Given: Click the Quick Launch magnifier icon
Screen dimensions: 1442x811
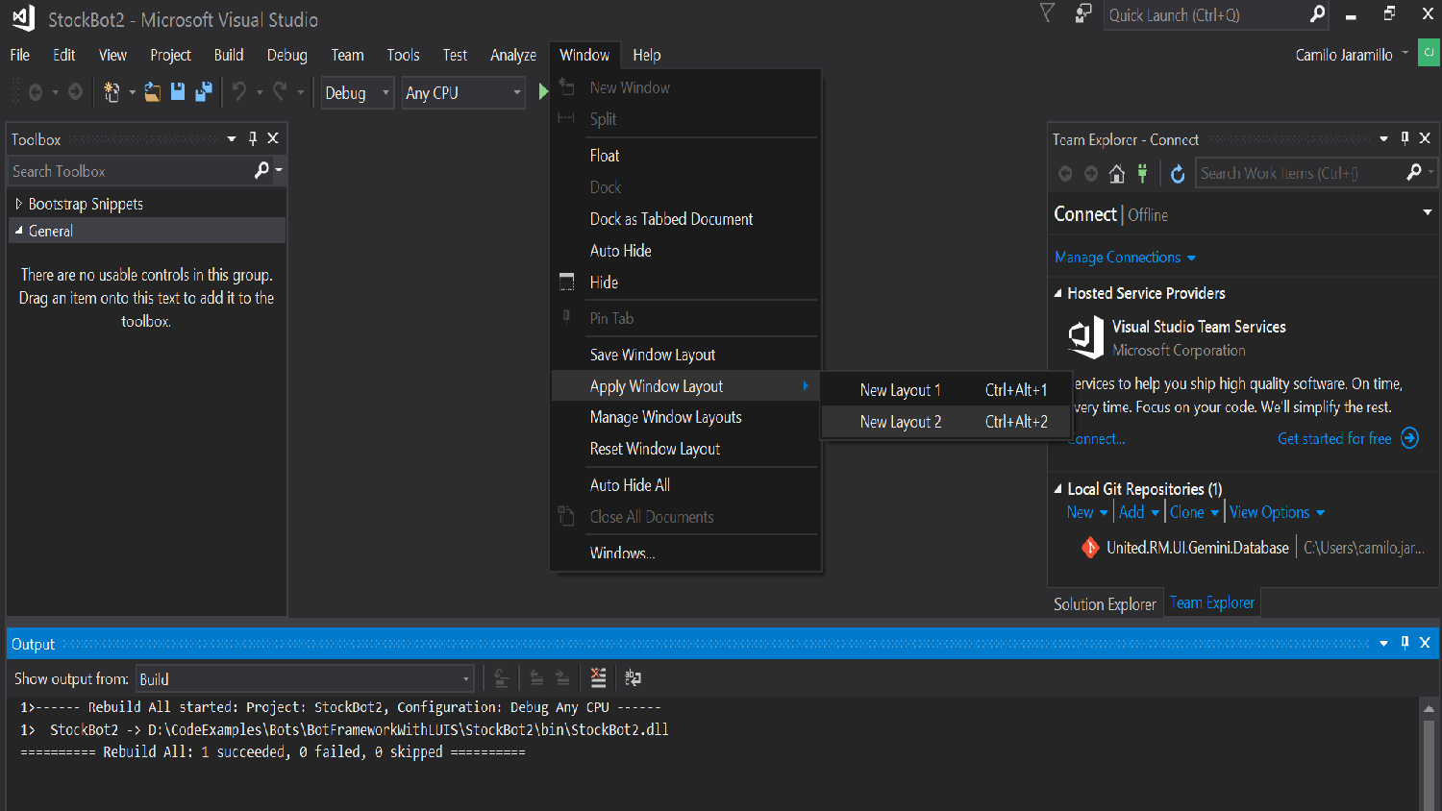Looking at the screenshot, I should pos(1317,14).
